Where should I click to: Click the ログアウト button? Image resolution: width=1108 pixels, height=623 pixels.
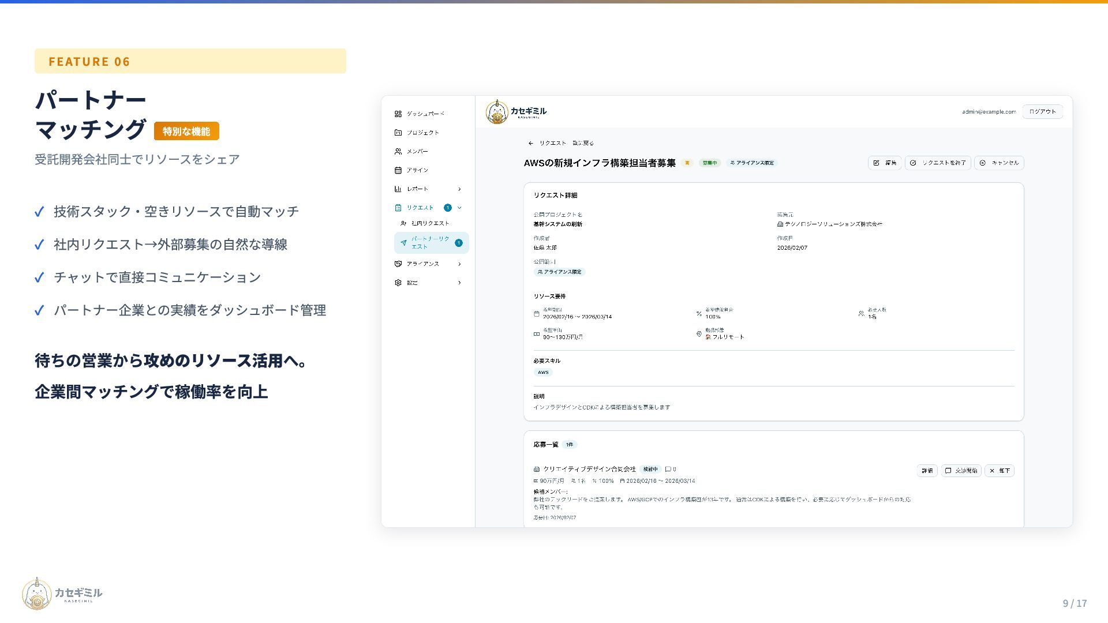coord(1042,112)
